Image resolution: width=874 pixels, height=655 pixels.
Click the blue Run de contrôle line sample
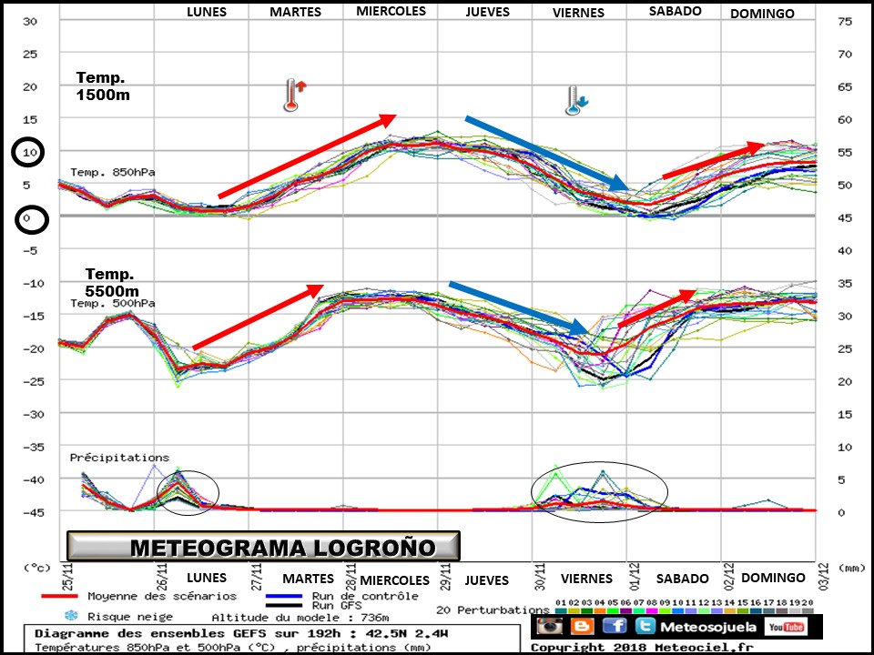284,596
